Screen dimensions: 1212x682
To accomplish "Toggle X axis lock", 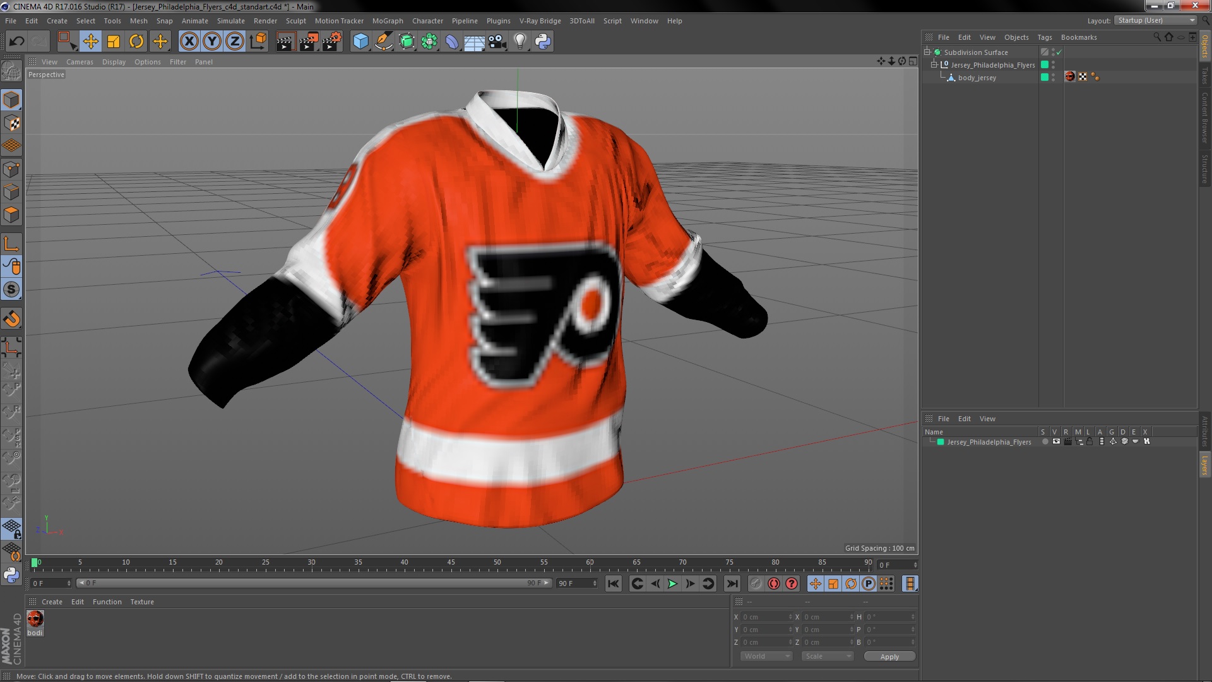I will pos(189,42).
